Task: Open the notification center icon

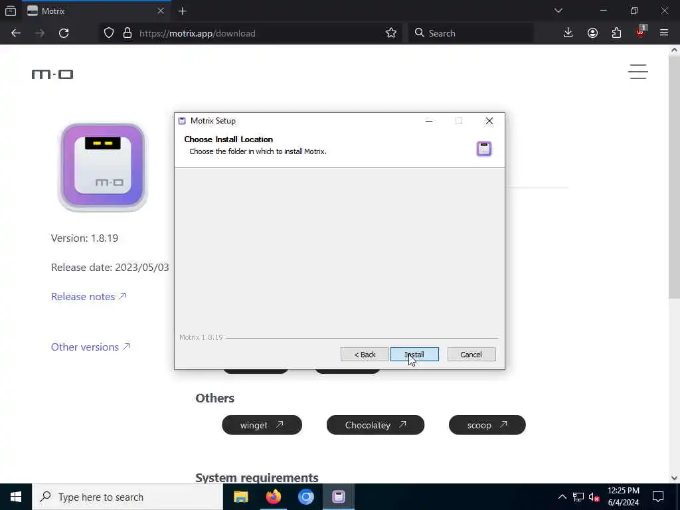Action: 658,497
